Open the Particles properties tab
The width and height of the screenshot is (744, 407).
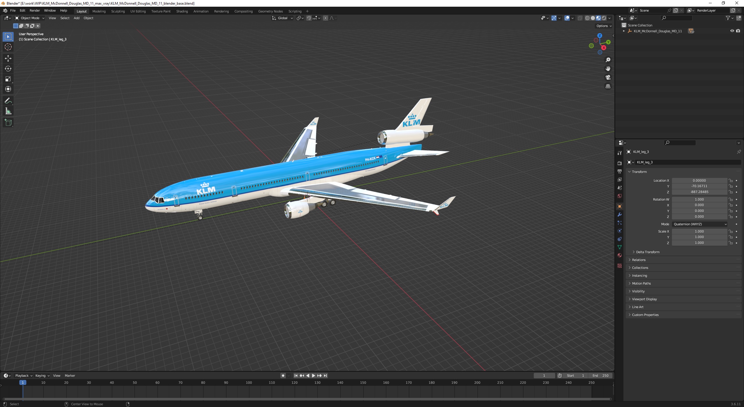tap(620, 223)
